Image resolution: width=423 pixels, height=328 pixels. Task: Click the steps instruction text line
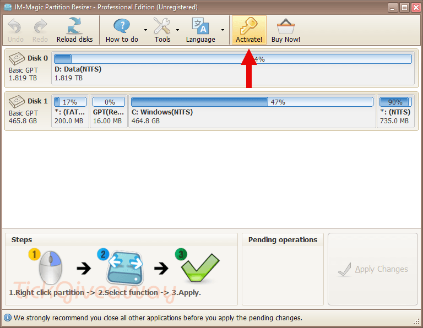(x=105, y=293)
